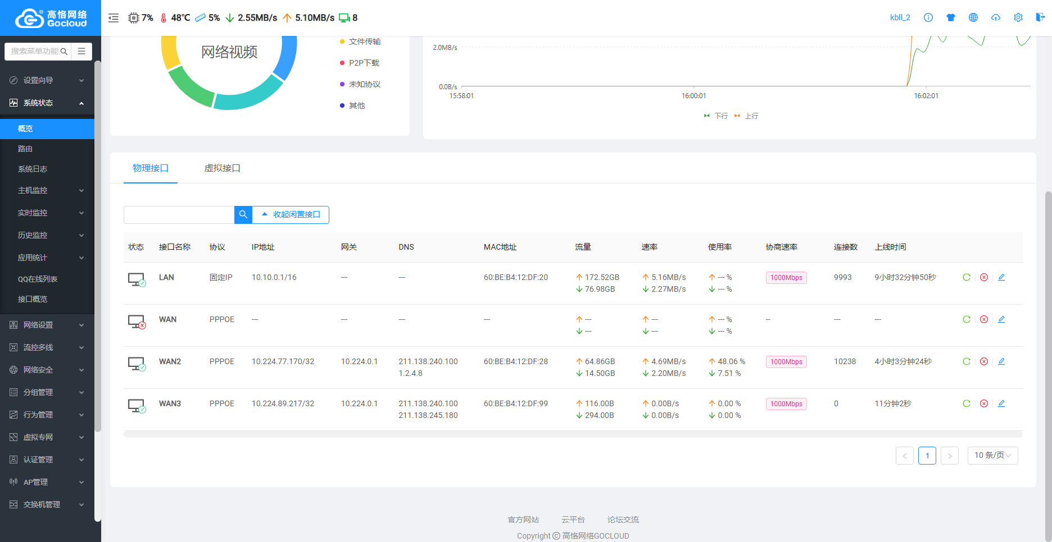Edit the WAN3 interface with pencil icon
The image size is (1052, 542).
[1001, 403]
